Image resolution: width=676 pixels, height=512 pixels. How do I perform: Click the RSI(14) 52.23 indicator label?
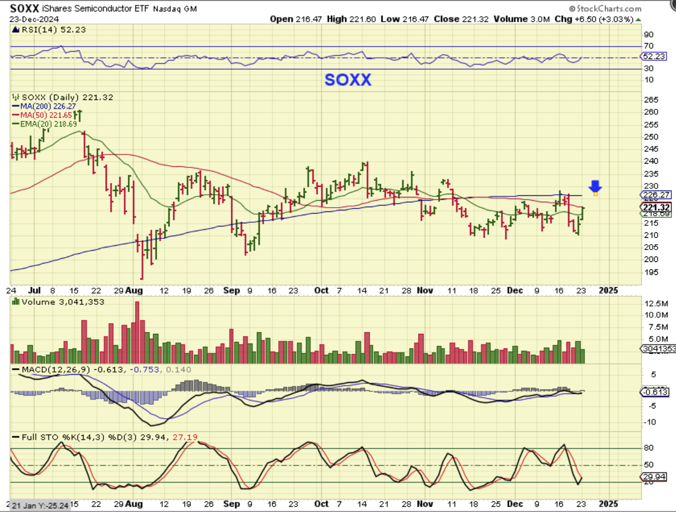(54, 30)
